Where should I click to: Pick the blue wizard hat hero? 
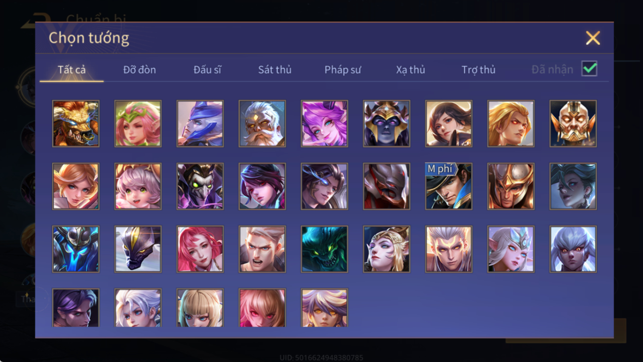pyautogui.click(x=200, y=124)
